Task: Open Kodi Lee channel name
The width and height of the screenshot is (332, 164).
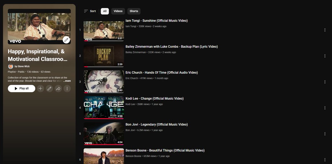Action: coord(130,104)
